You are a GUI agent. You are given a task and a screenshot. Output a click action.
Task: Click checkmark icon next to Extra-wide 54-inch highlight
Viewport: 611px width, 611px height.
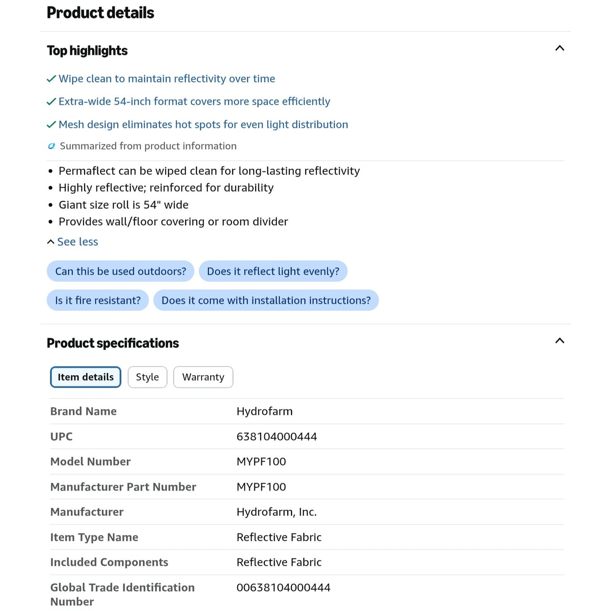coord(51,102)
